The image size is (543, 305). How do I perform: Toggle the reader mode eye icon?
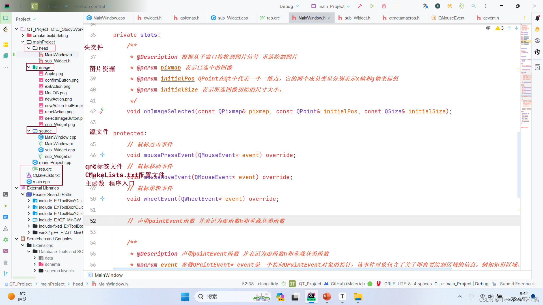pos(488,28)
